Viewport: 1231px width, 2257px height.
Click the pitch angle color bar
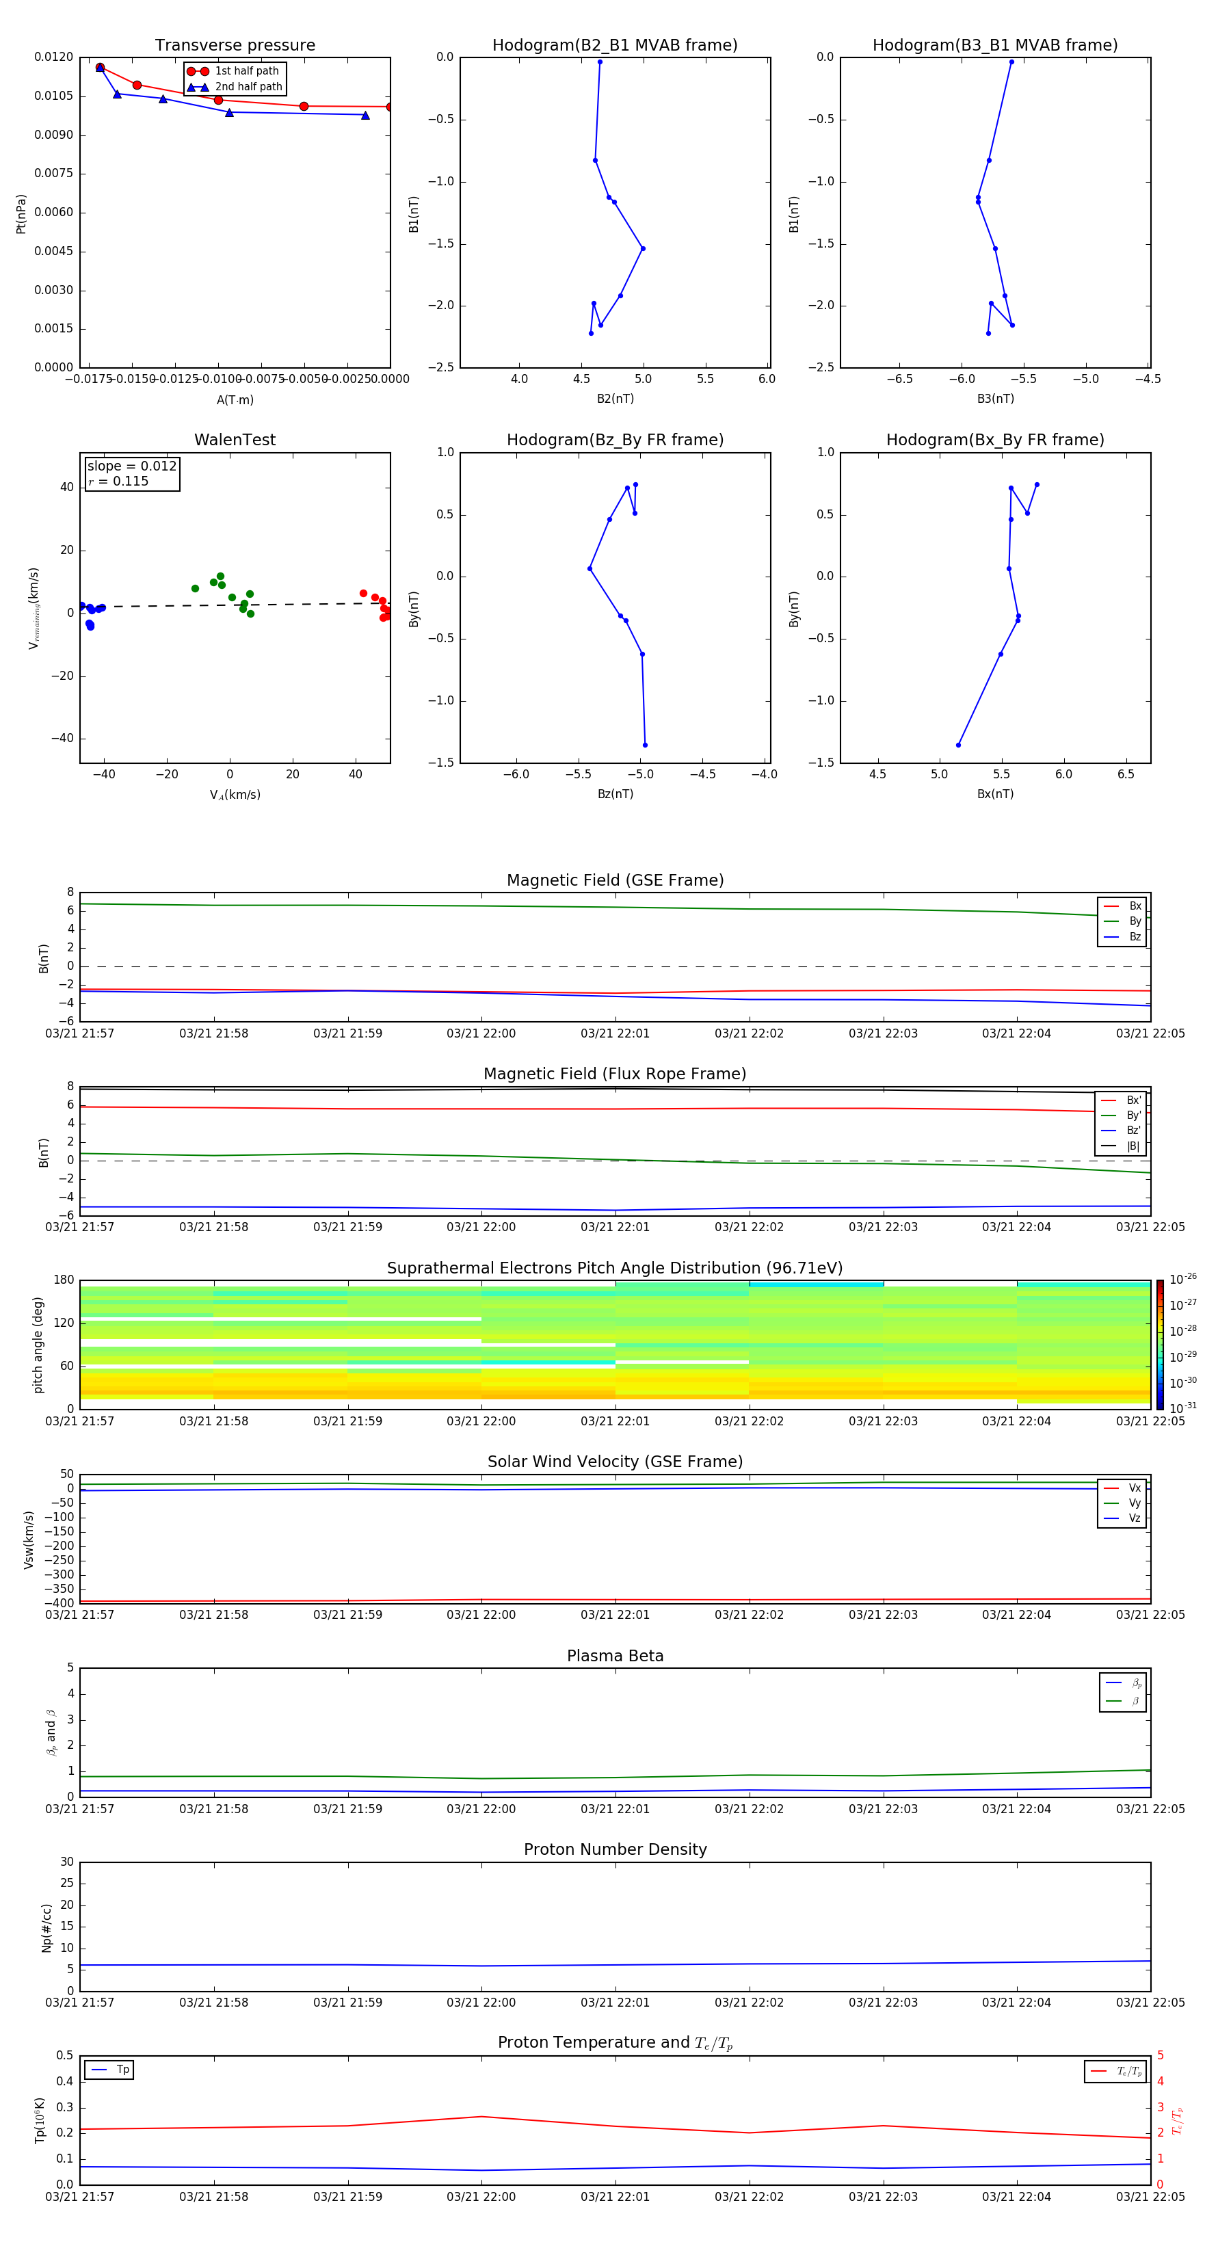pyautogui.click(x=1159, y=1344)
